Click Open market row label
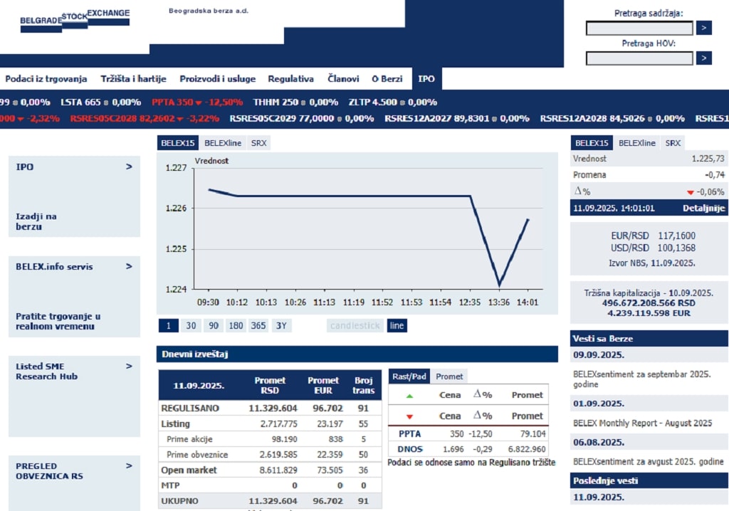The image size is (729, 511). click(x=189, y=470)
